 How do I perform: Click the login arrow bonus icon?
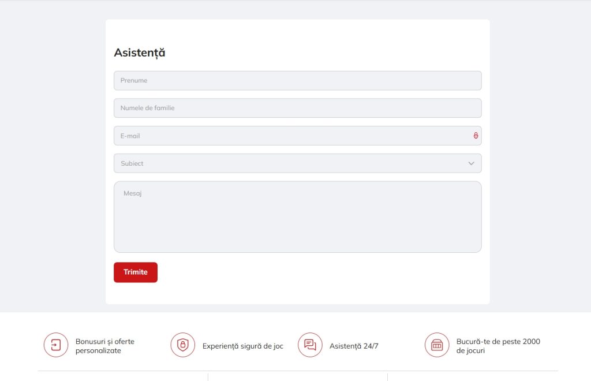56,345
